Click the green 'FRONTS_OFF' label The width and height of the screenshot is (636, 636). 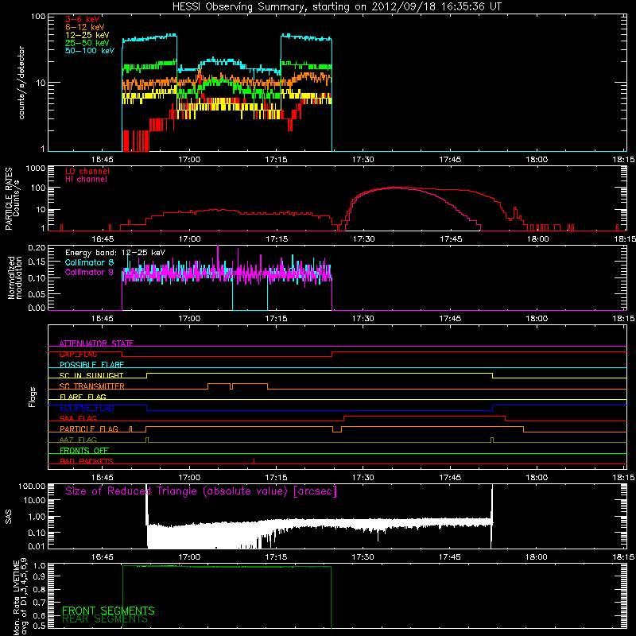coord(84,451)
